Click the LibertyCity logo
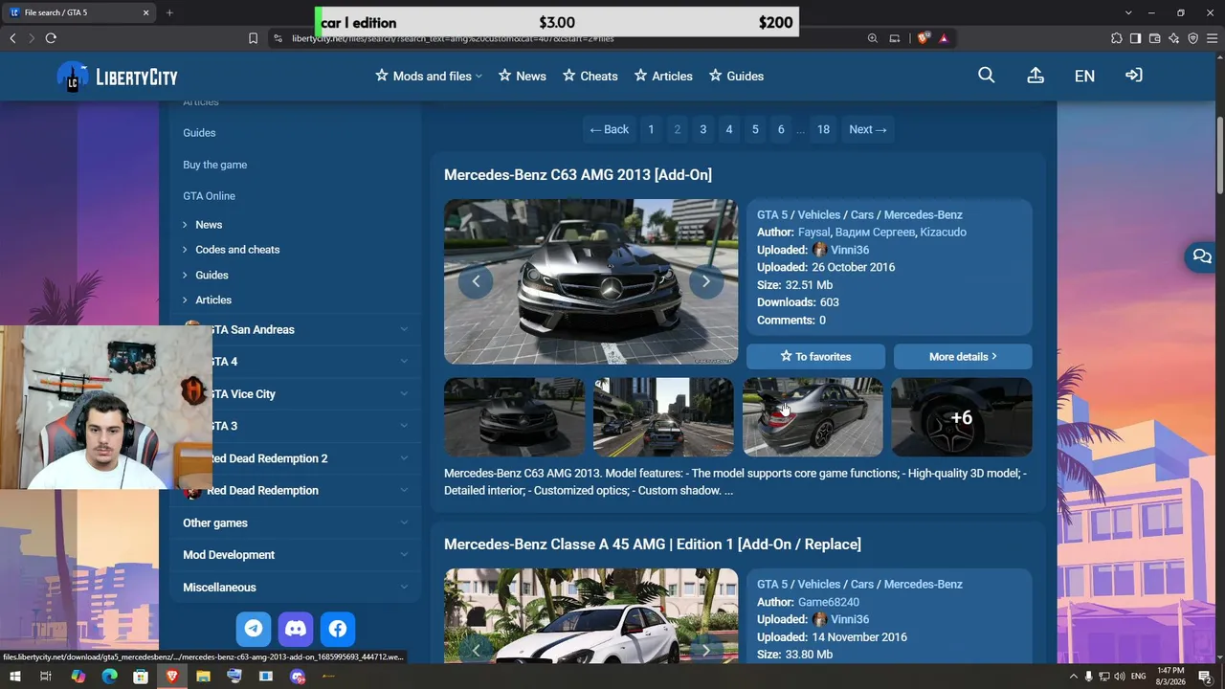 point(118,77)
